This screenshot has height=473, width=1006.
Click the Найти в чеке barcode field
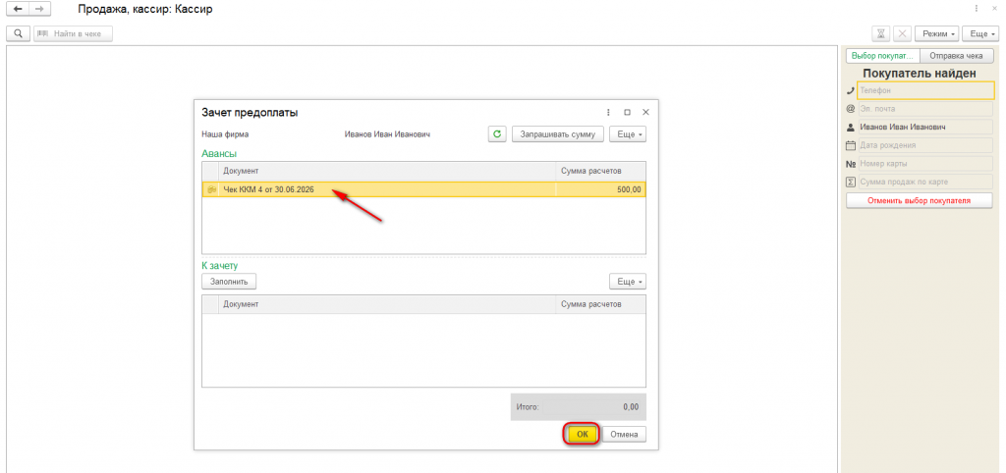point(73,33)
